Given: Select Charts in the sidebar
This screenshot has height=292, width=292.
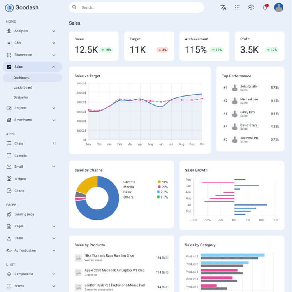Looking at the screenshot, I should 19,191.
